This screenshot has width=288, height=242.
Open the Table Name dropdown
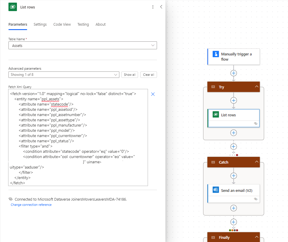pos(83,45)
